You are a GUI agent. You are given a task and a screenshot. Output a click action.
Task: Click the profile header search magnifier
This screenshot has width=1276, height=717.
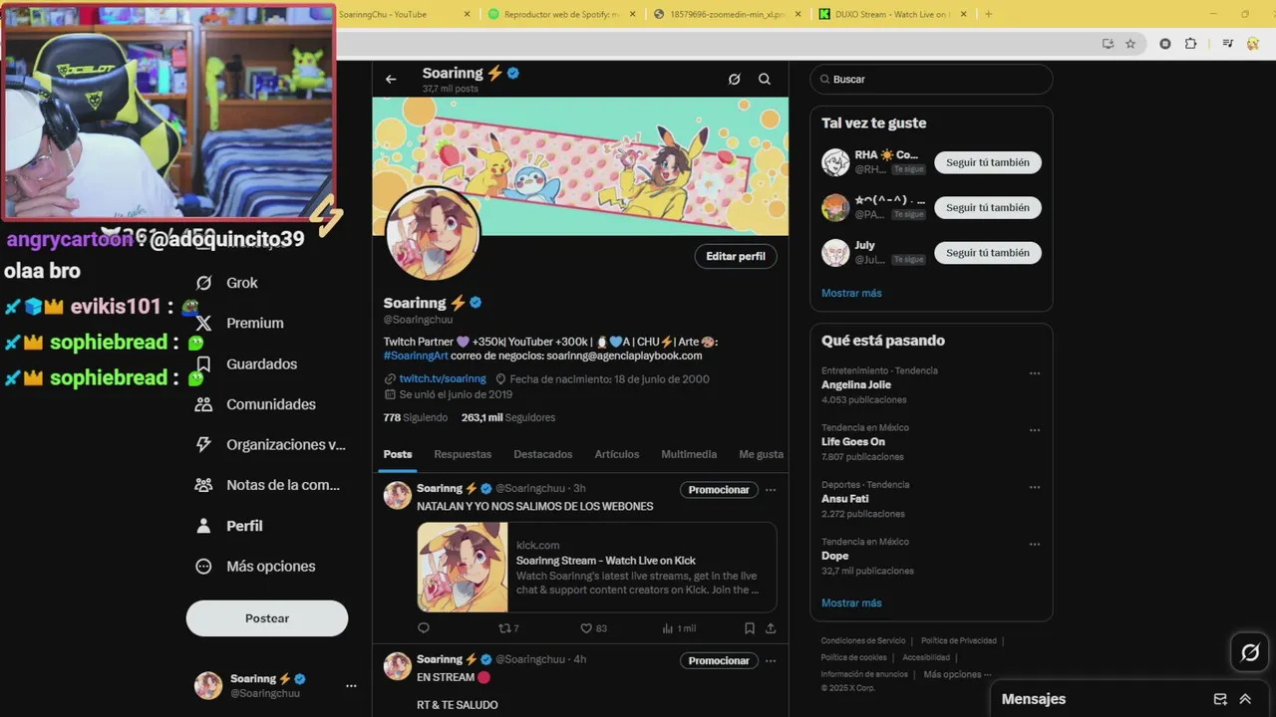click(x=765, y=79)
